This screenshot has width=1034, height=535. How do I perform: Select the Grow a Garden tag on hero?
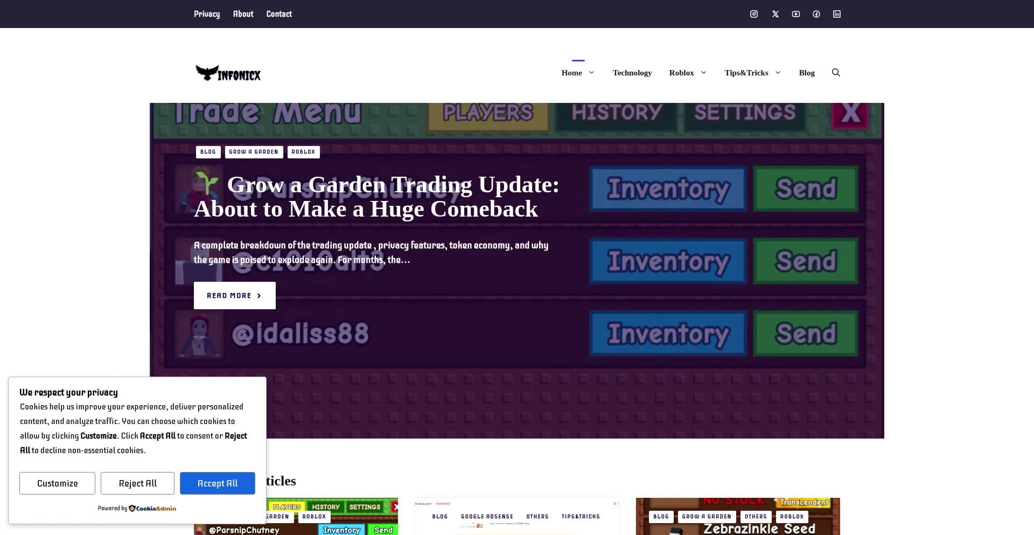pyautogui.click(x=254, y=152)
